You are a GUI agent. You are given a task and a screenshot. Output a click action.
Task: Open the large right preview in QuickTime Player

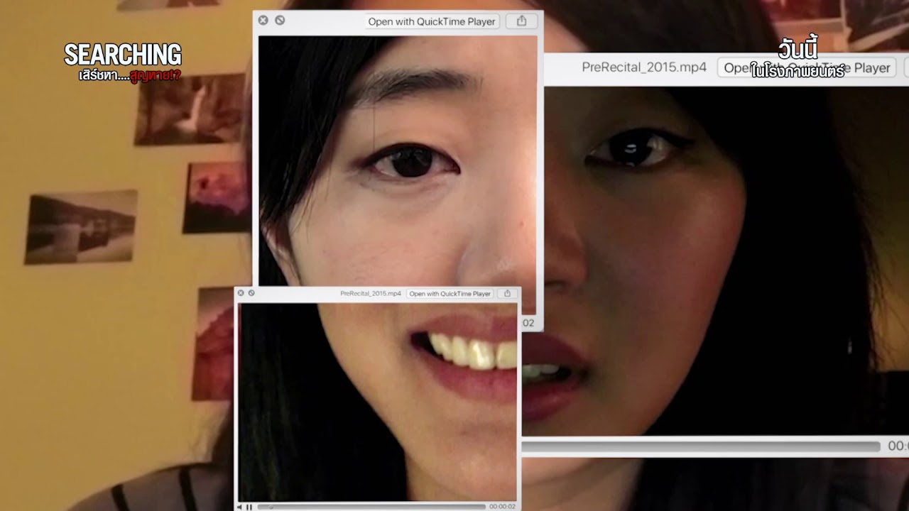pos(807,68)
